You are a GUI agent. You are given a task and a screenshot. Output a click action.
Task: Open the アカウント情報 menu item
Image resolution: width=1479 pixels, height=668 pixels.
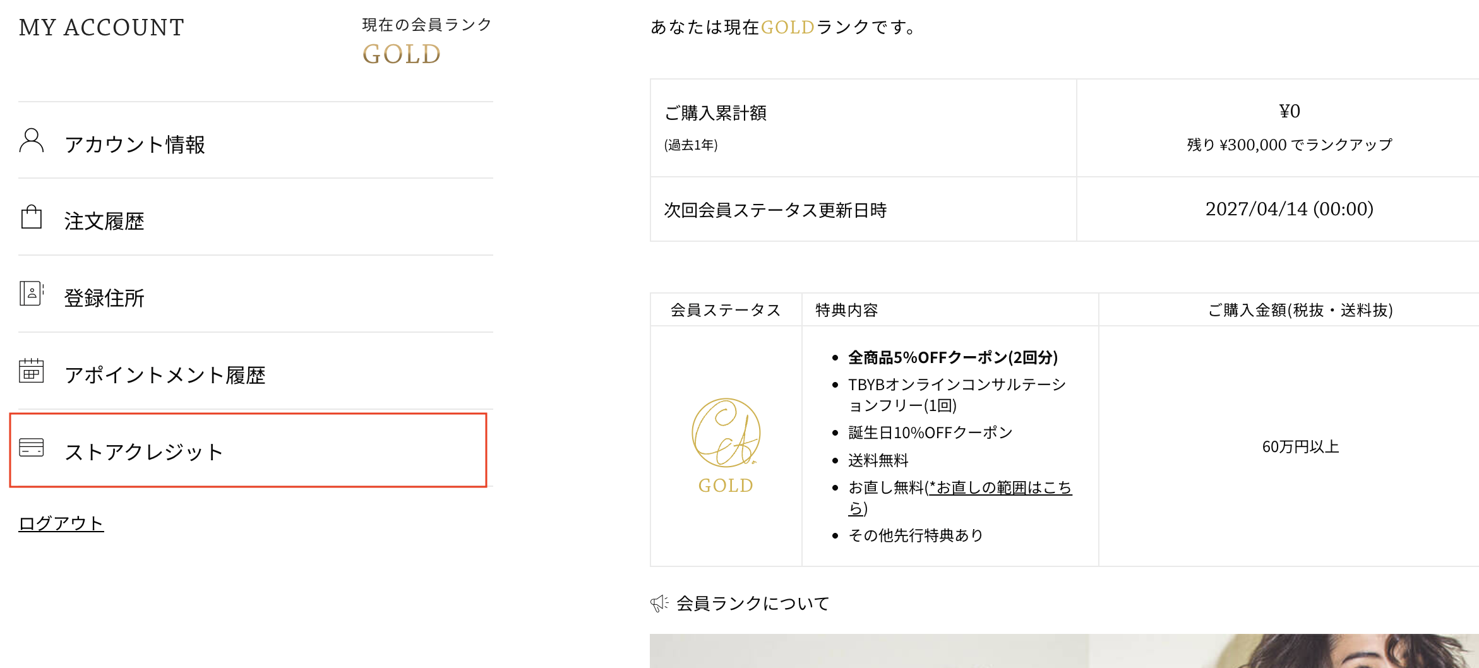pyautogui.click(x=256, y=141)
